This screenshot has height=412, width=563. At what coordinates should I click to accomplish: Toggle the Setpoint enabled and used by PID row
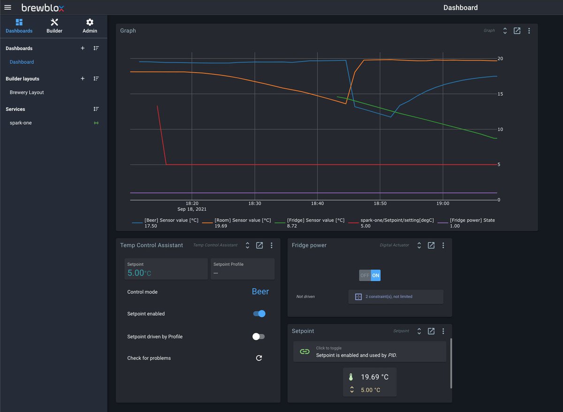(370, 351)
